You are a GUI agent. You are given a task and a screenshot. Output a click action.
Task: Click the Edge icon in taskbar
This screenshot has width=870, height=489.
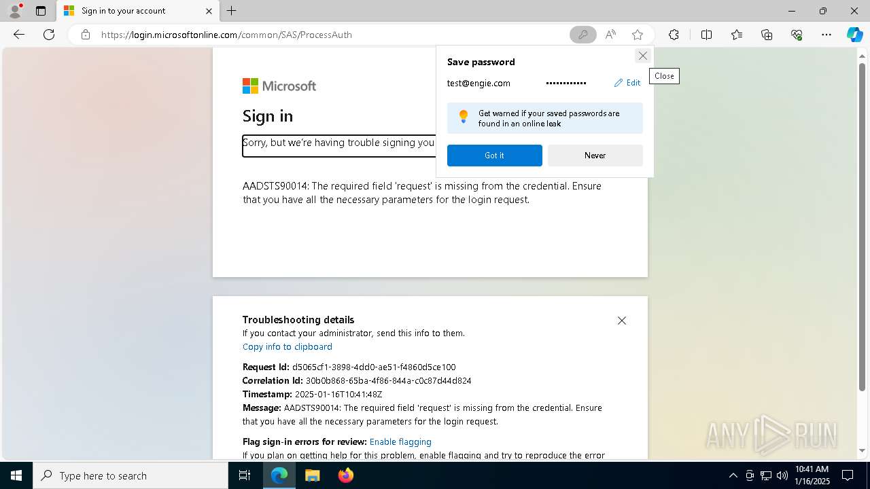[279, 475]
